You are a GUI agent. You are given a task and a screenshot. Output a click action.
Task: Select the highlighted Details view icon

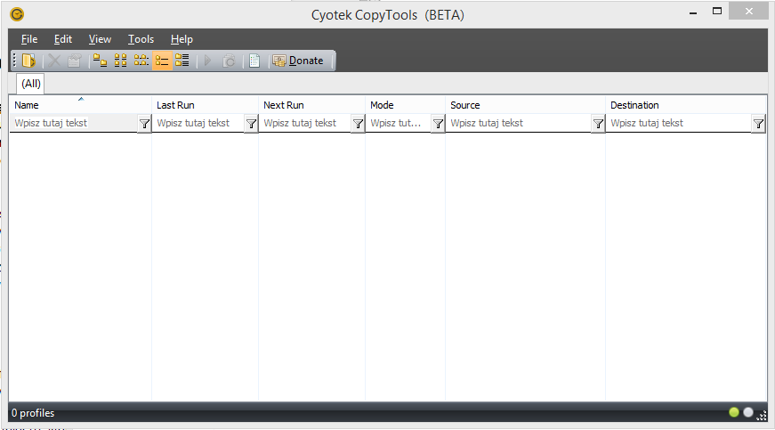tap(162, 61)
